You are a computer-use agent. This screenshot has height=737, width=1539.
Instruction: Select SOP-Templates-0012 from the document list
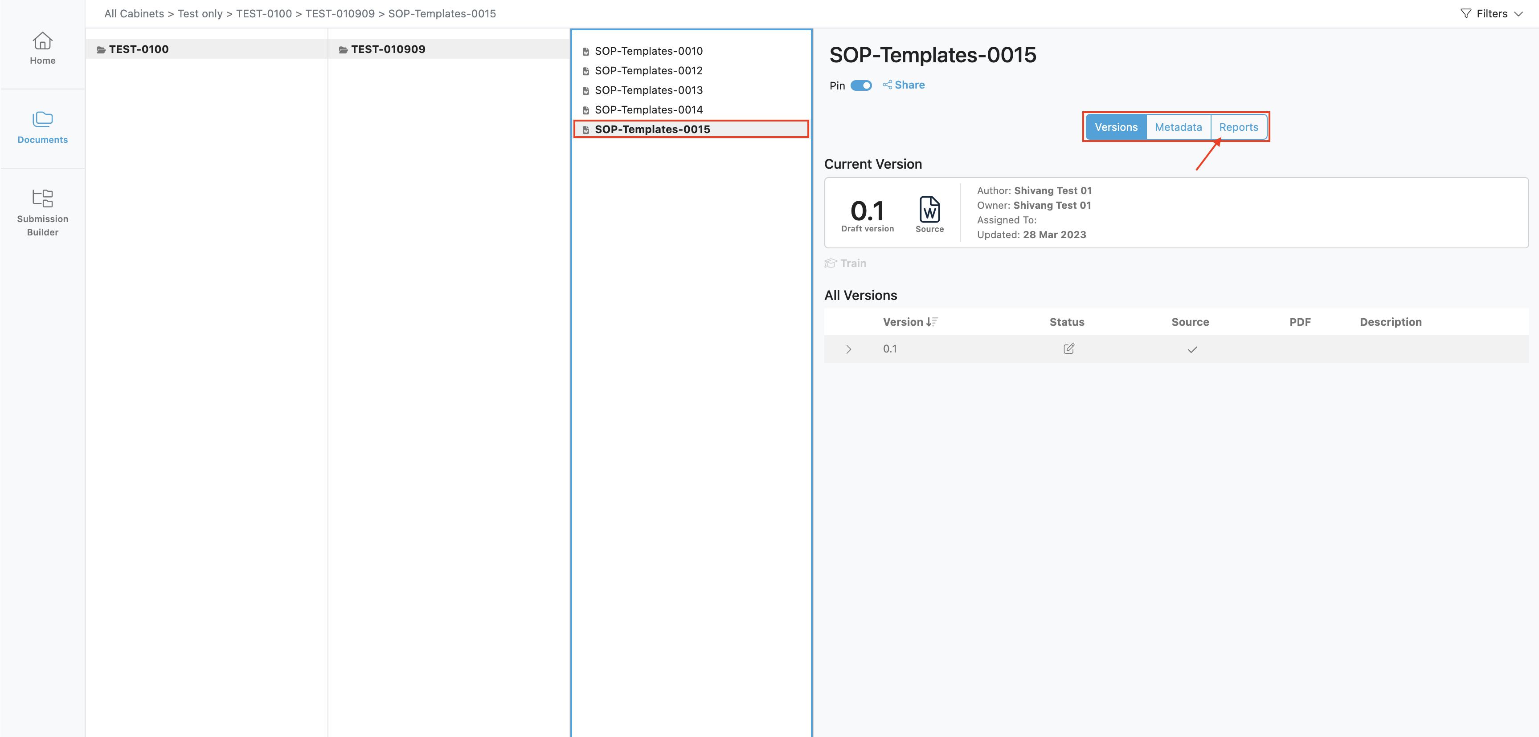tap(649, 70)
